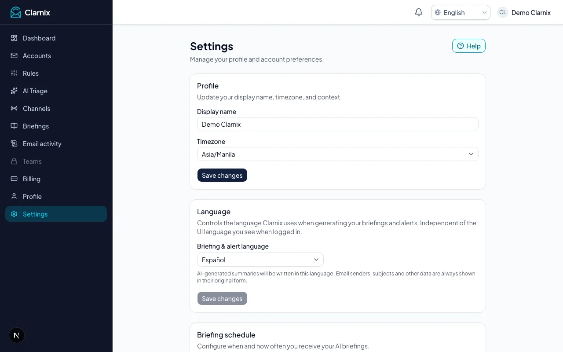
Task: Click the Briefing & alert language label
Action: pos(233,246)
